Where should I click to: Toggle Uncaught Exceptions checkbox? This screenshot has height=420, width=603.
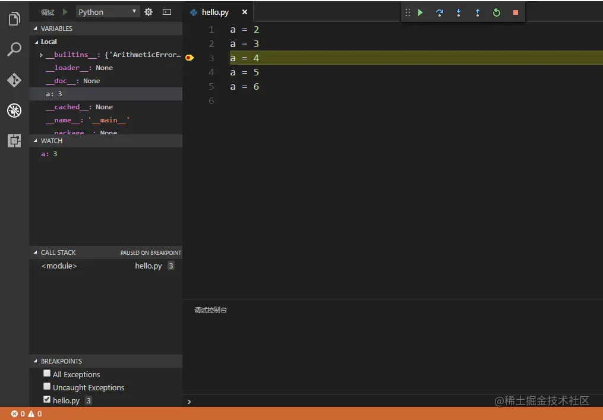click(47, 386)
